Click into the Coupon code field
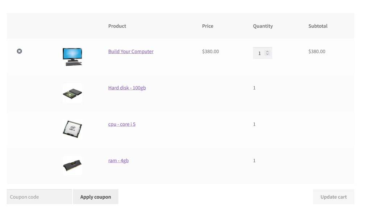The image size is (371, 224). [x=39, y=197]
